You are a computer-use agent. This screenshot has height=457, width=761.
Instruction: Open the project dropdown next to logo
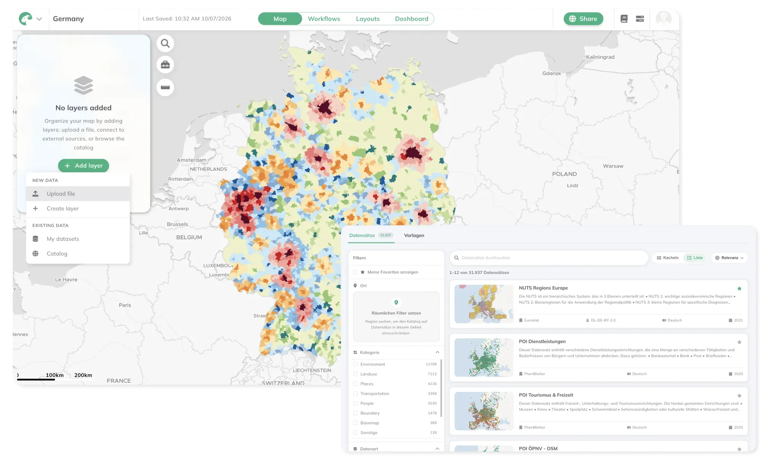click(x=39, y=19)
